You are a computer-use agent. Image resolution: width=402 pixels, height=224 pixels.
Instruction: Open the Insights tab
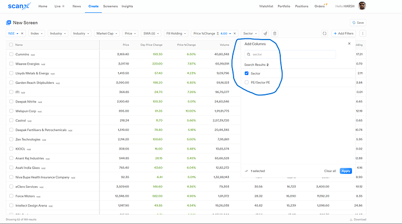click(x=127, y=6)
